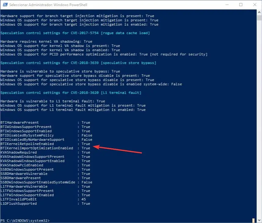The width and height of the screenshot is (262, 223).
Task: Click the BTIKernelRetpolineEnabled row
Action: [45, 144]
